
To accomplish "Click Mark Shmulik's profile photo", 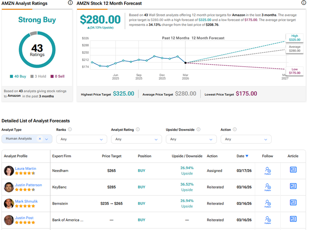I will pos(9,203).
